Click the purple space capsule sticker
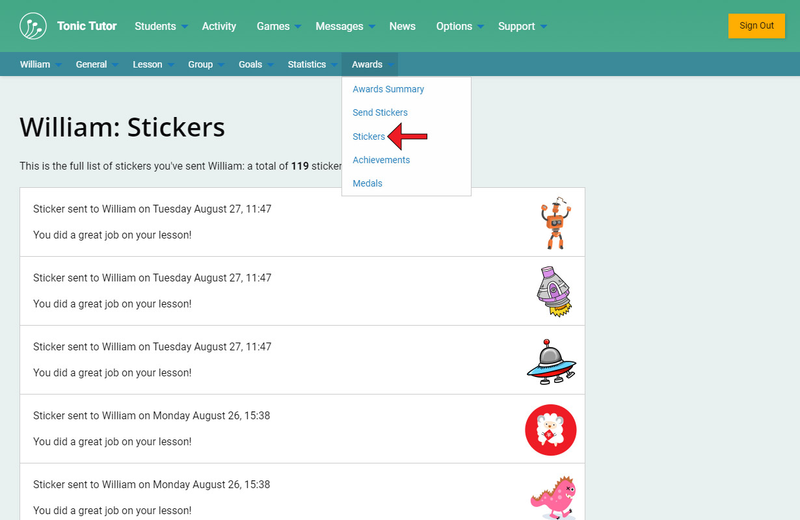 (553, 291)
